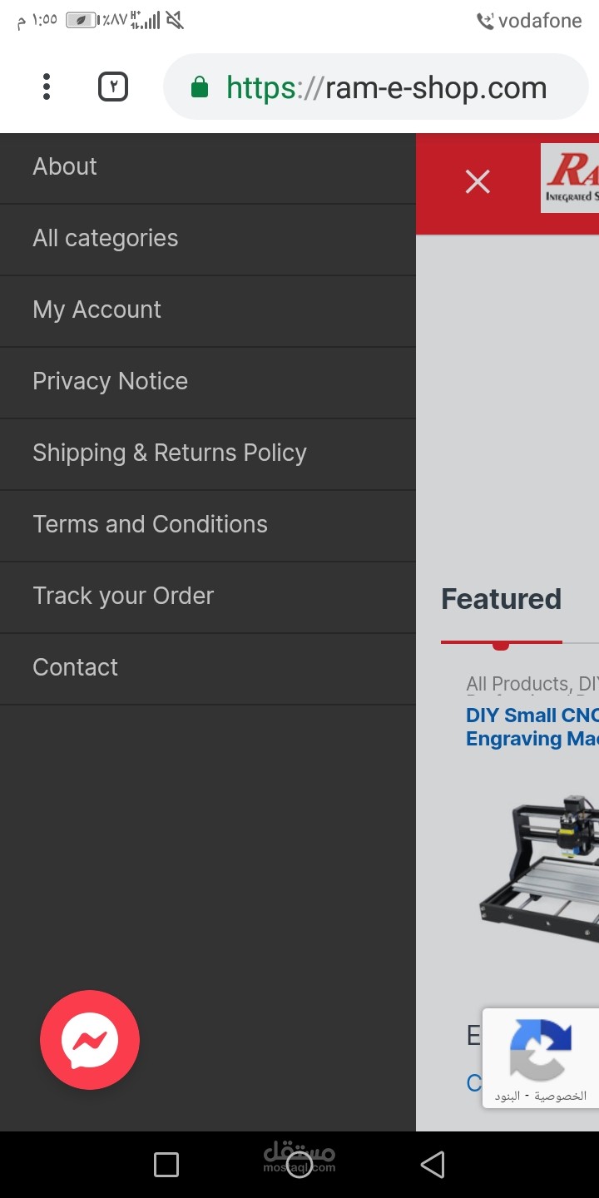Open the browser tab switcher
The width and height of the screenshot is (599, 1198).
[x=113, y=87]
